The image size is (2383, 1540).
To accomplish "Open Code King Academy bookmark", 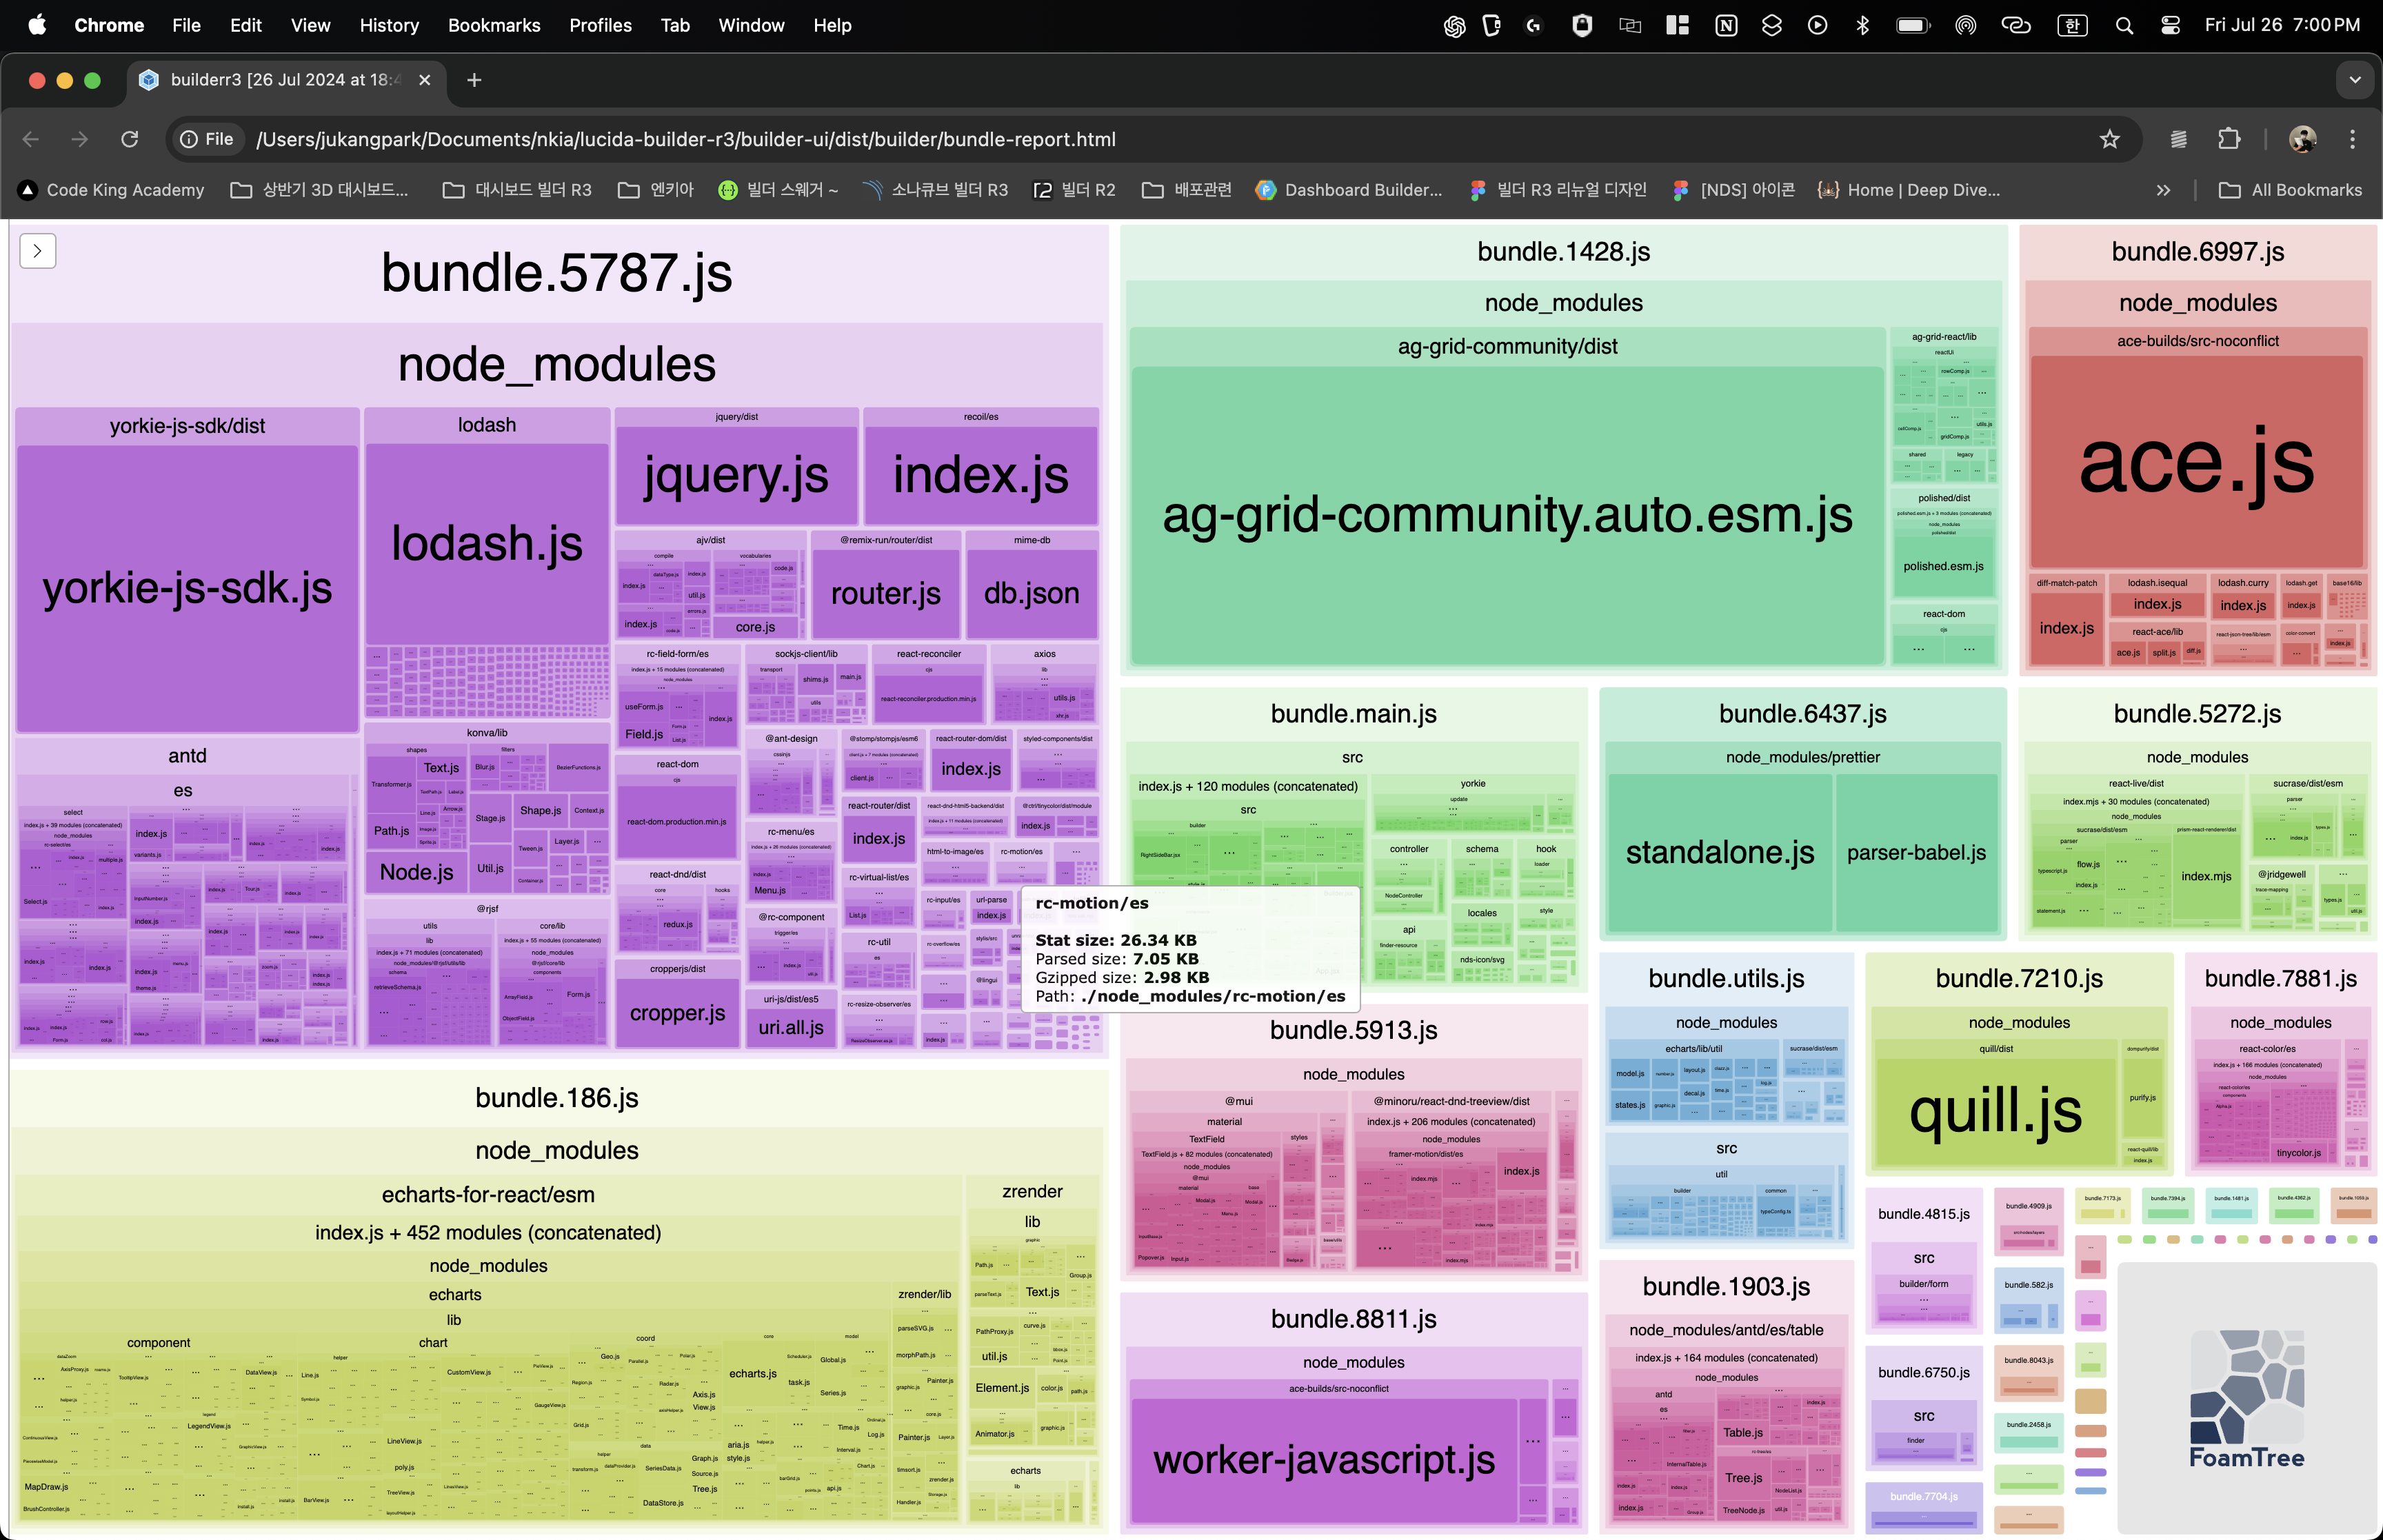I will click(112, 190).
